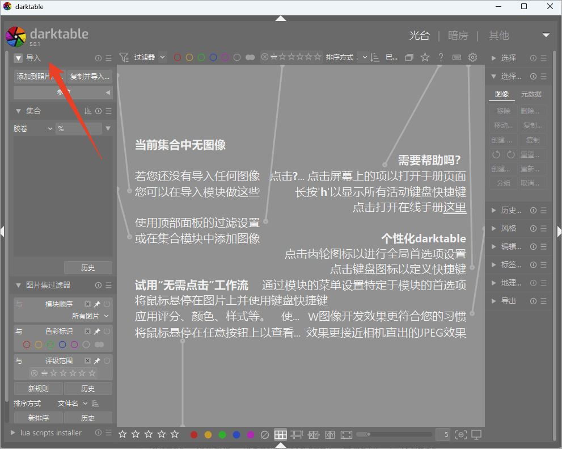
Task: Select the 元数据 tab in selection panel
Action: point(530,94)
